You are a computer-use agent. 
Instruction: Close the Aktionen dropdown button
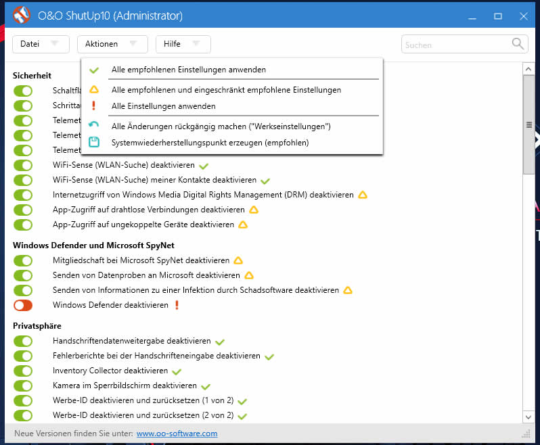[x=112, y=44]
